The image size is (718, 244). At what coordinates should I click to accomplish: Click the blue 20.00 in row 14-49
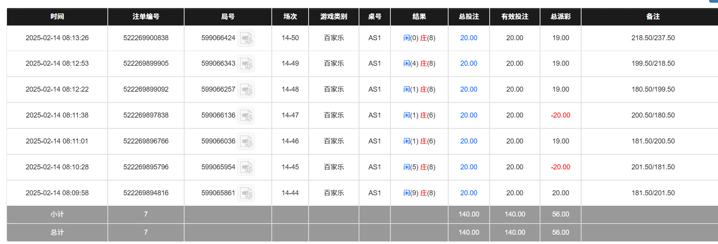[468, 63]
